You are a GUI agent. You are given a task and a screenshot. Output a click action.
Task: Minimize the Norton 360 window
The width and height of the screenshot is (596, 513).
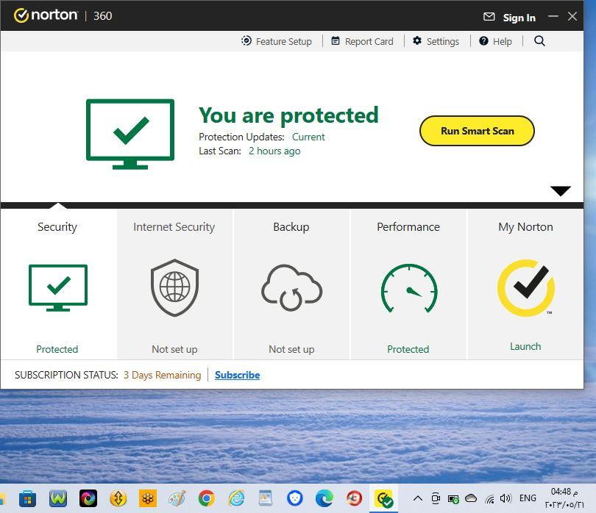[553, 16]
